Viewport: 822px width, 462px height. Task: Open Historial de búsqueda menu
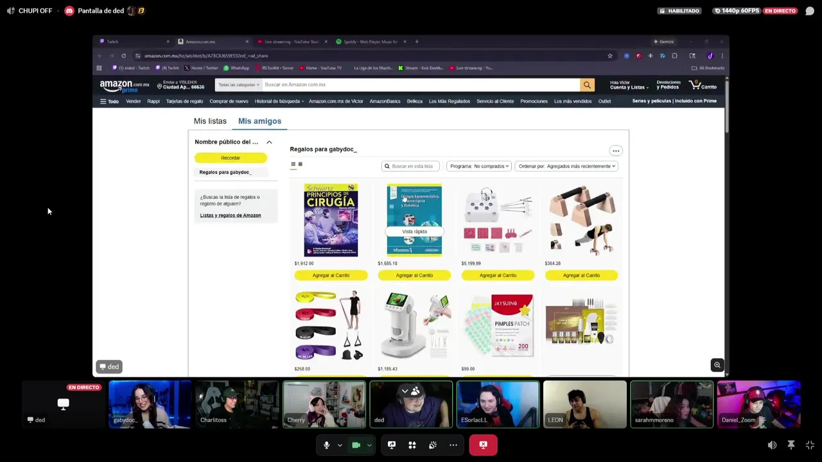[279, 101]
